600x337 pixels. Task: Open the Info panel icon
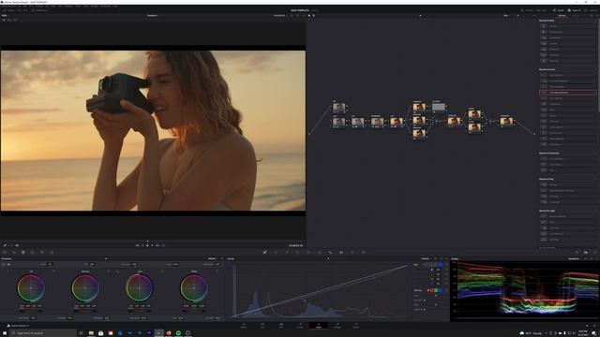click(x=595, y=252)
